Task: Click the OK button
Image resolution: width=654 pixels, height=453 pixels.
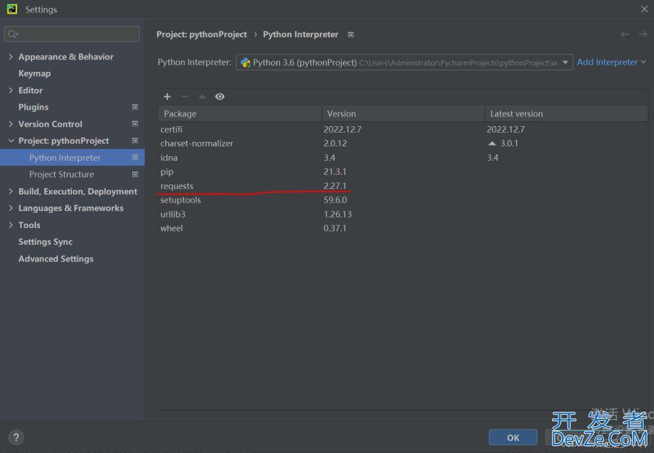Action: pos(513,437)
